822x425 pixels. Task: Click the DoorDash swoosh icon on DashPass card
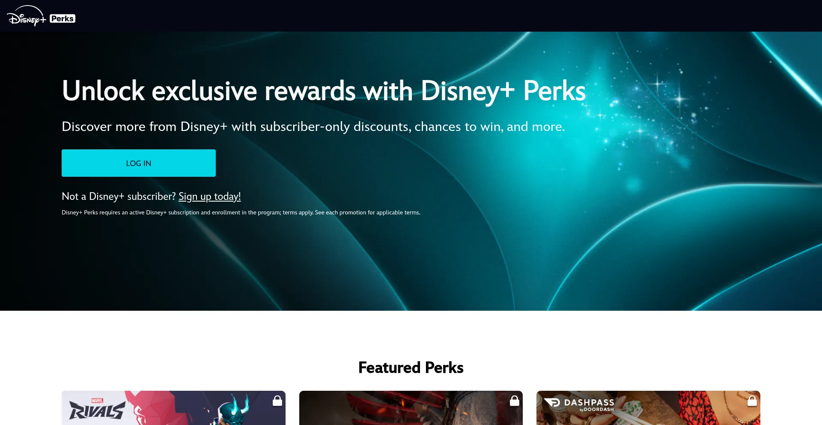click(552, 403)
